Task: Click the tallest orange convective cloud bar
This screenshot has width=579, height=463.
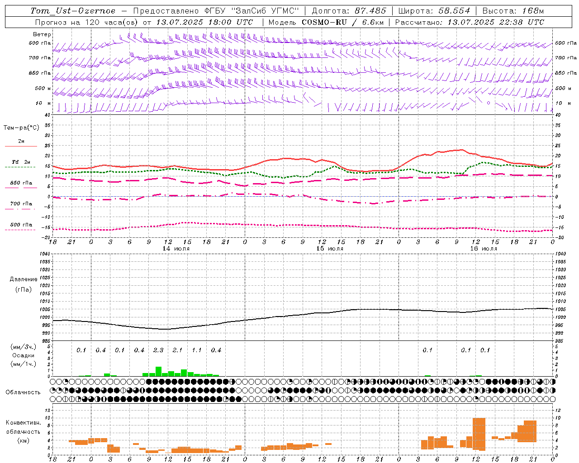Action: coord(479,434)
